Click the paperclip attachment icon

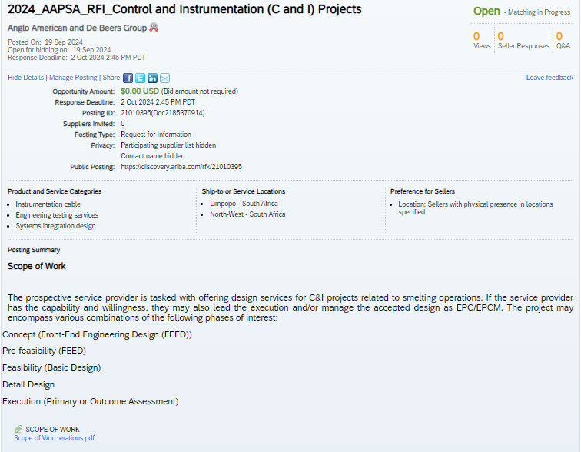point(18,429)
